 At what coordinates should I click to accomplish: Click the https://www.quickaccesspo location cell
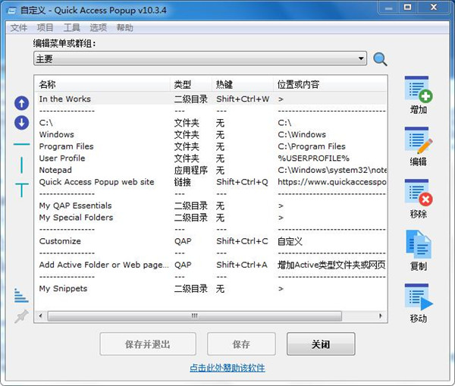pos(331,182)
